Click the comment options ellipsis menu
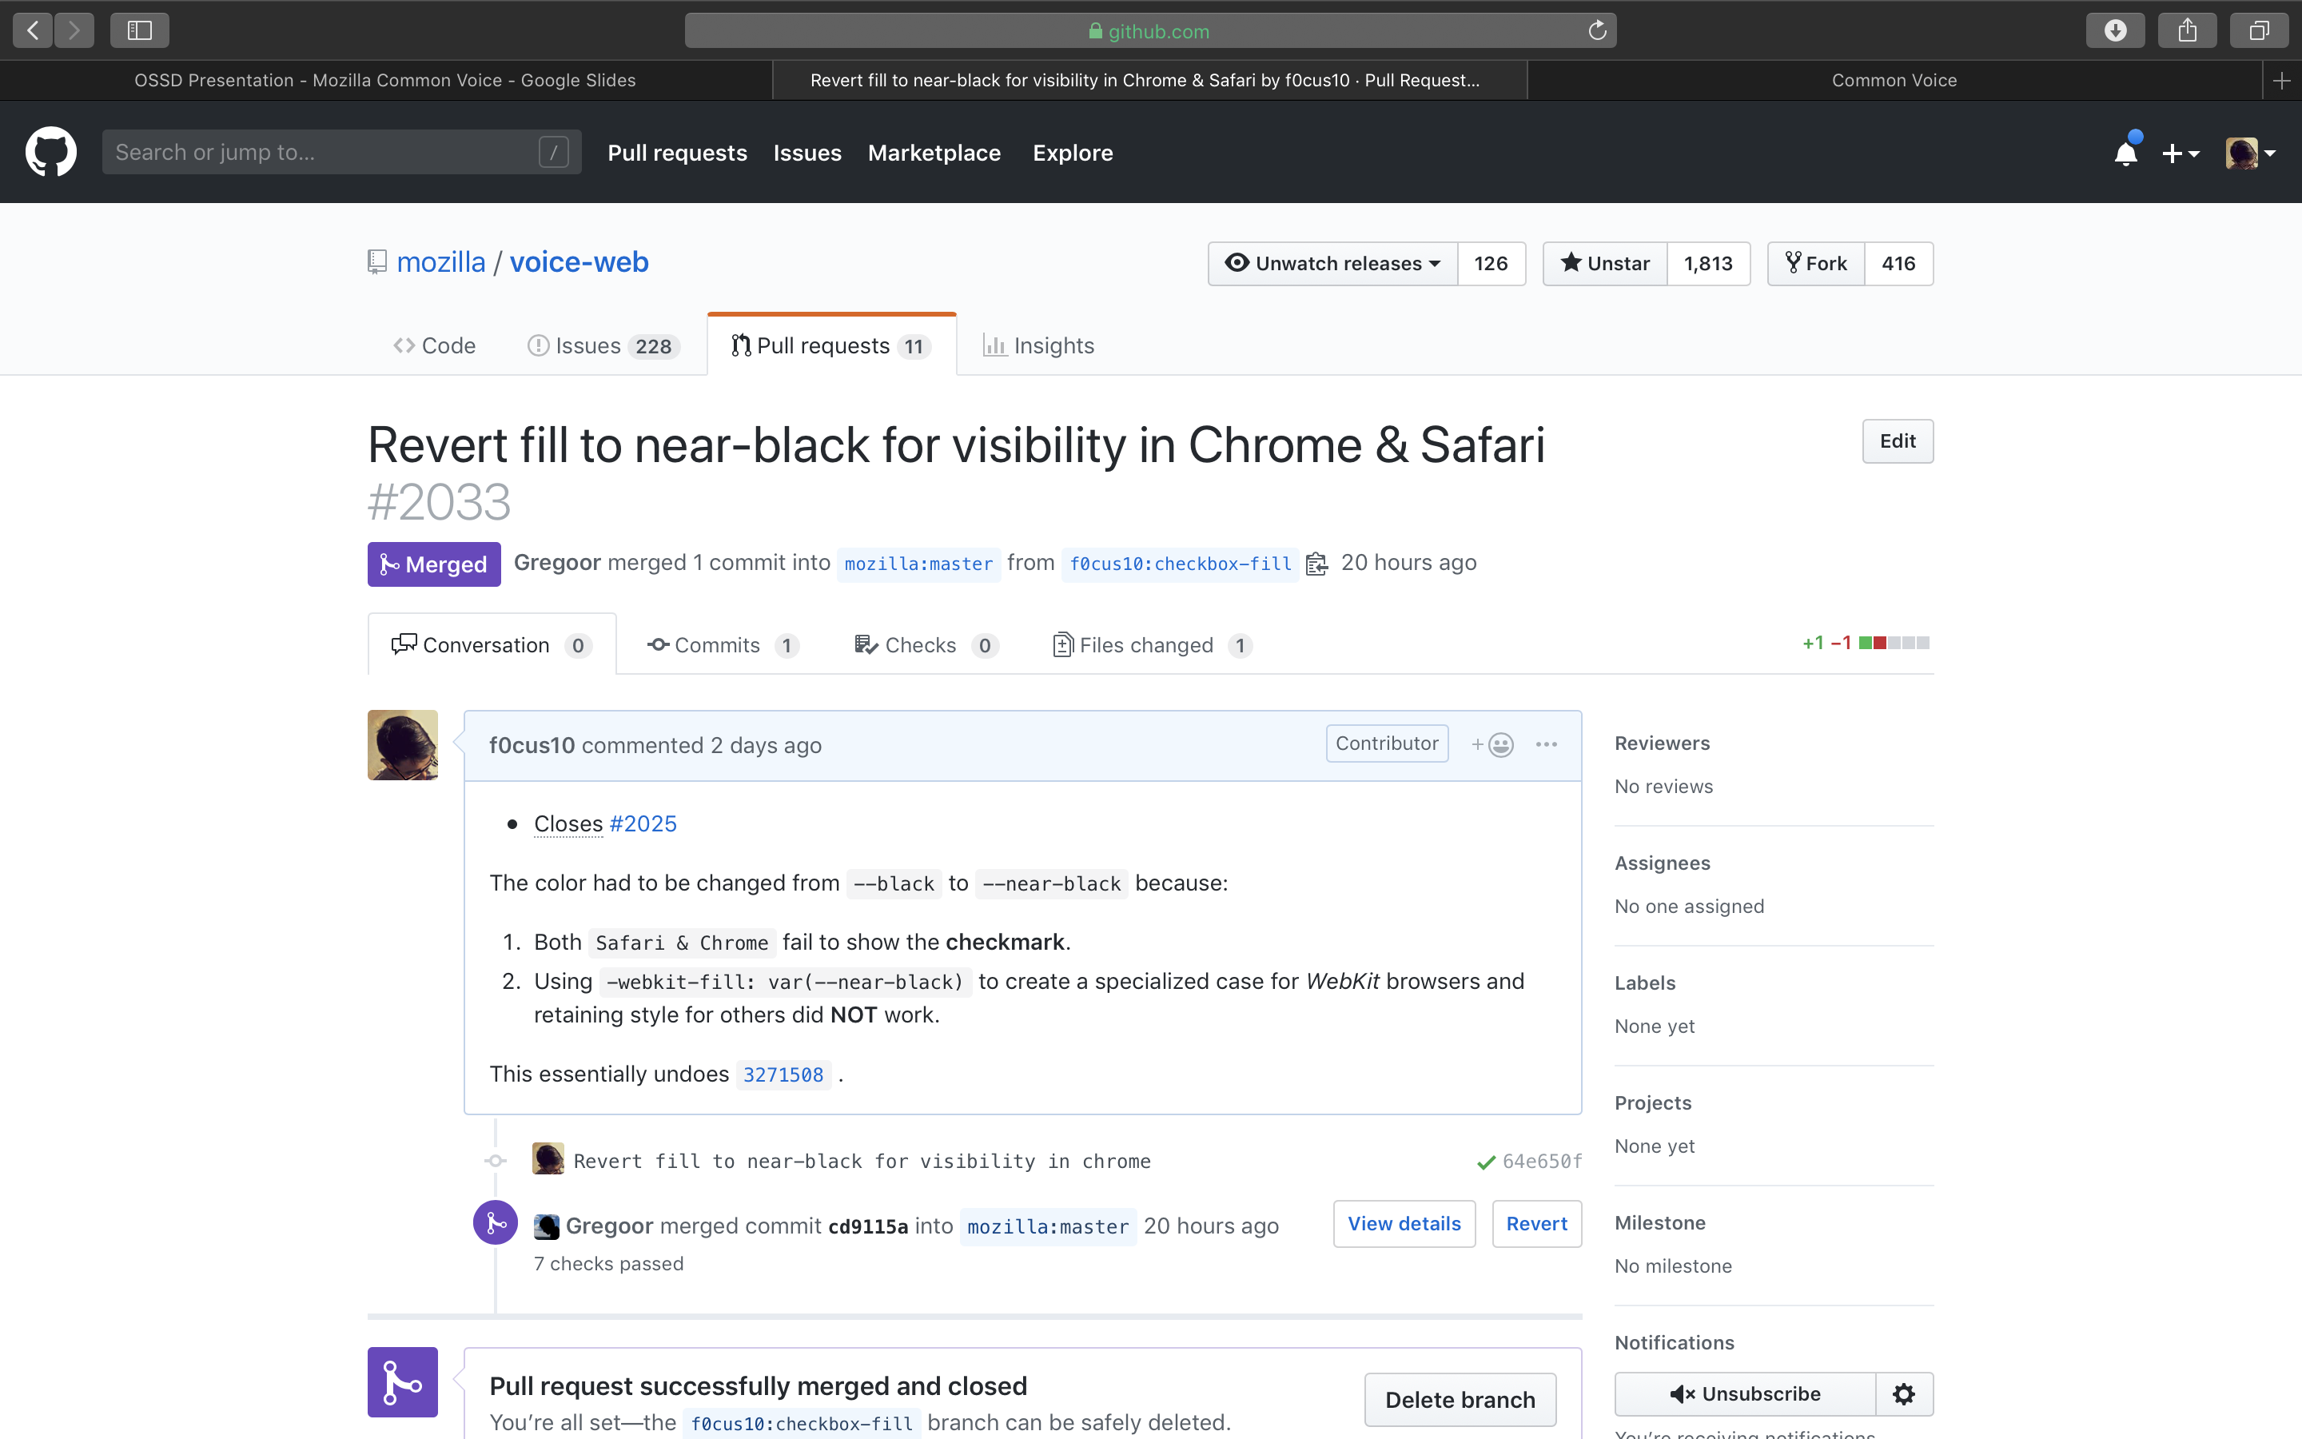 click(1544, 743)
